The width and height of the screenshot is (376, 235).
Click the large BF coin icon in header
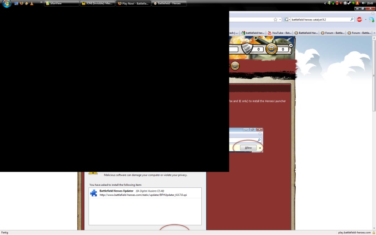[x=272, y=49]
